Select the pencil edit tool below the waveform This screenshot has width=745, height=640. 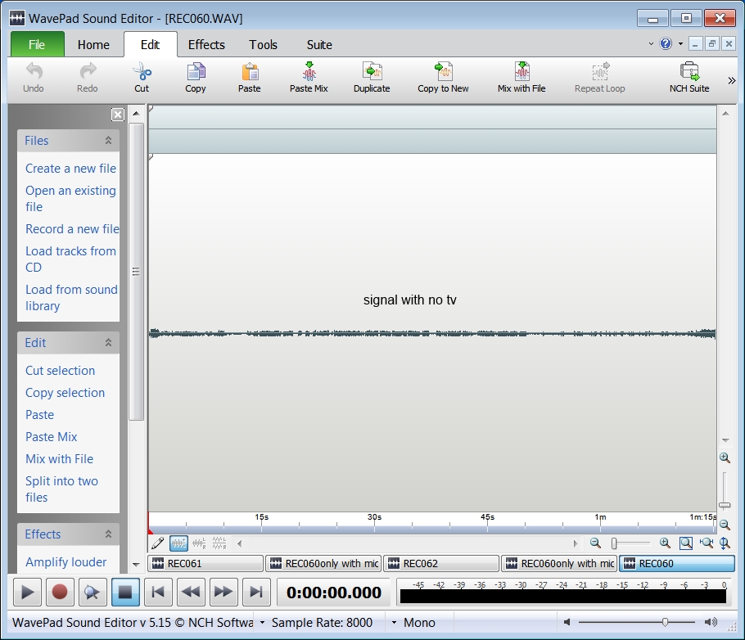pyautogui.click(x=158, y=543)
